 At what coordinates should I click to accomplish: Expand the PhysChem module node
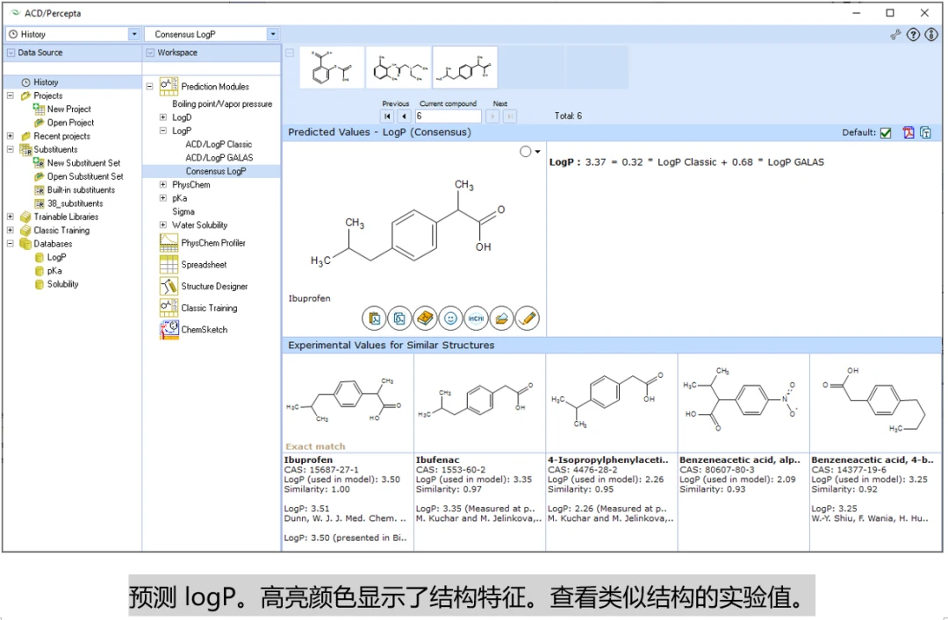tap(162, 185)
